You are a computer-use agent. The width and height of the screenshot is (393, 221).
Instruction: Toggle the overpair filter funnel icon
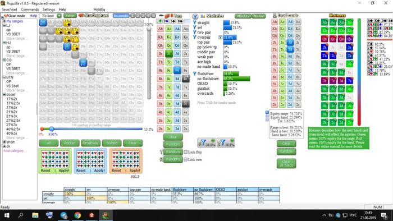194,37
